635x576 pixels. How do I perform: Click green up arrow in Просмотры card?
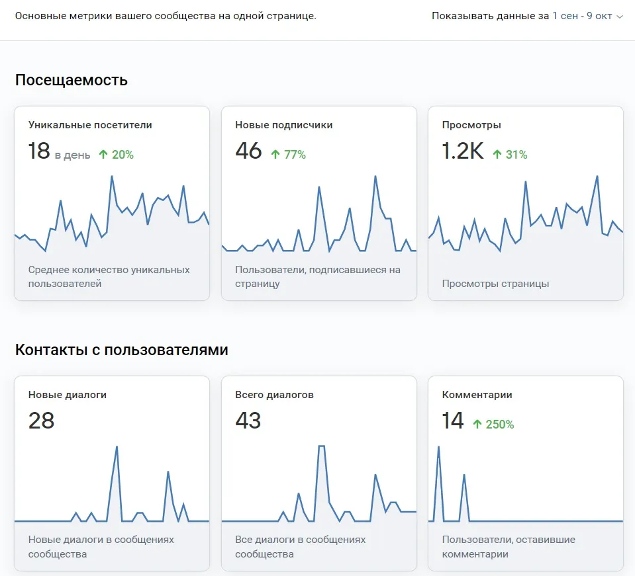pos(497,155)
